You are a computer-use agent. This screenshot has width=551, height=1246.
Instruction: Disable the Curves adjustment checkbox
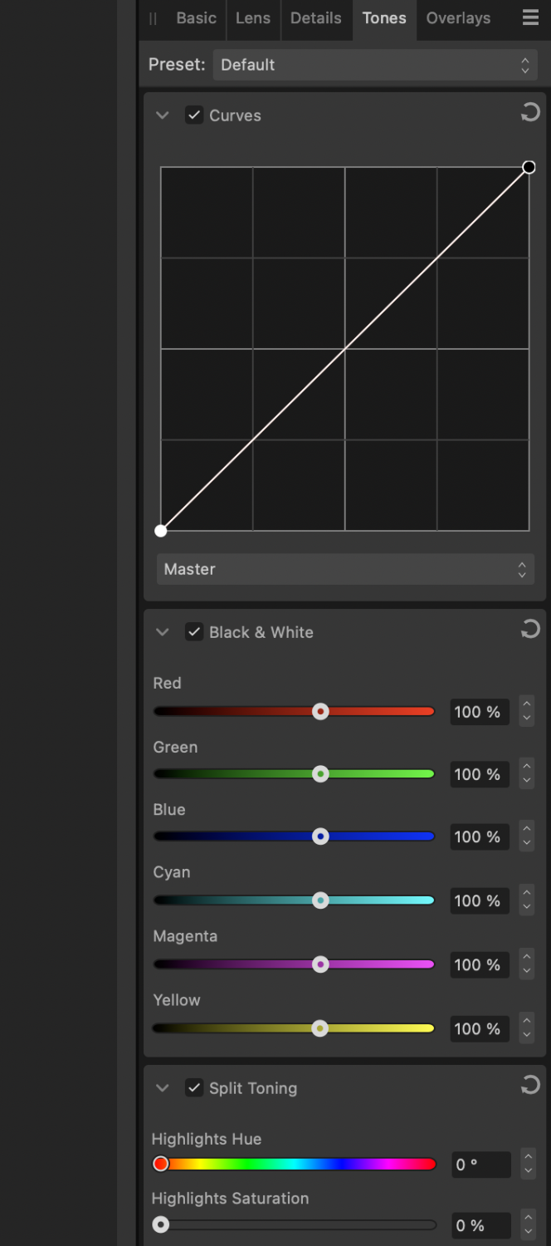click(194, 115)
